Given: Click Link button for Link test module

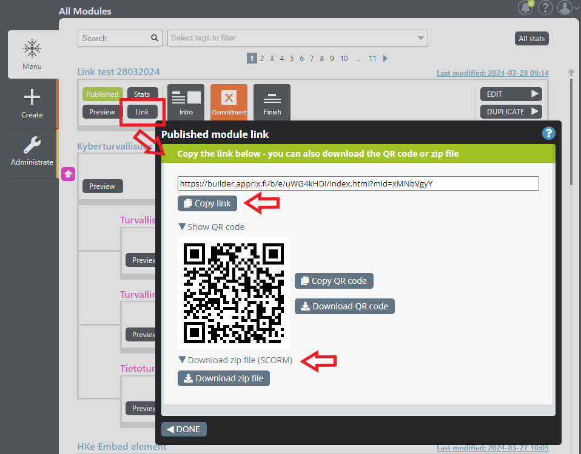Looking at the screenshot, I should (142, 111).
